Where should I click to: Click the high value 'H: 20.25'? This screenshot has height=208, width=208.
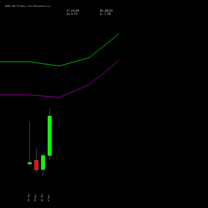point(106,11)
